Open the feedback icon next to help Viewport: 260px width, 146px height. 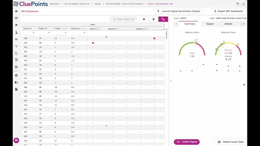[238, 4]
